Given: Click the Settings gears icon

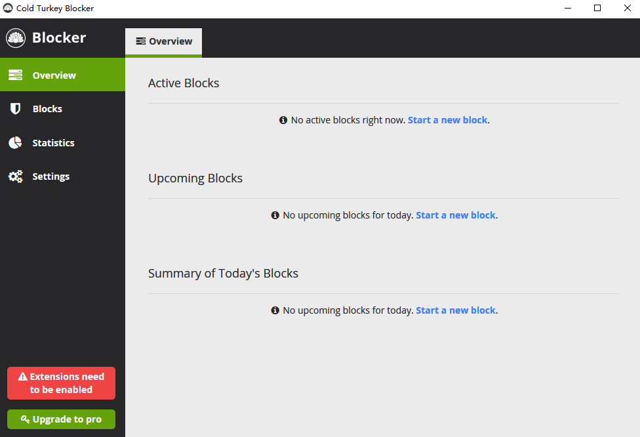Looking at the screenshot, I should tap(15, 177).
